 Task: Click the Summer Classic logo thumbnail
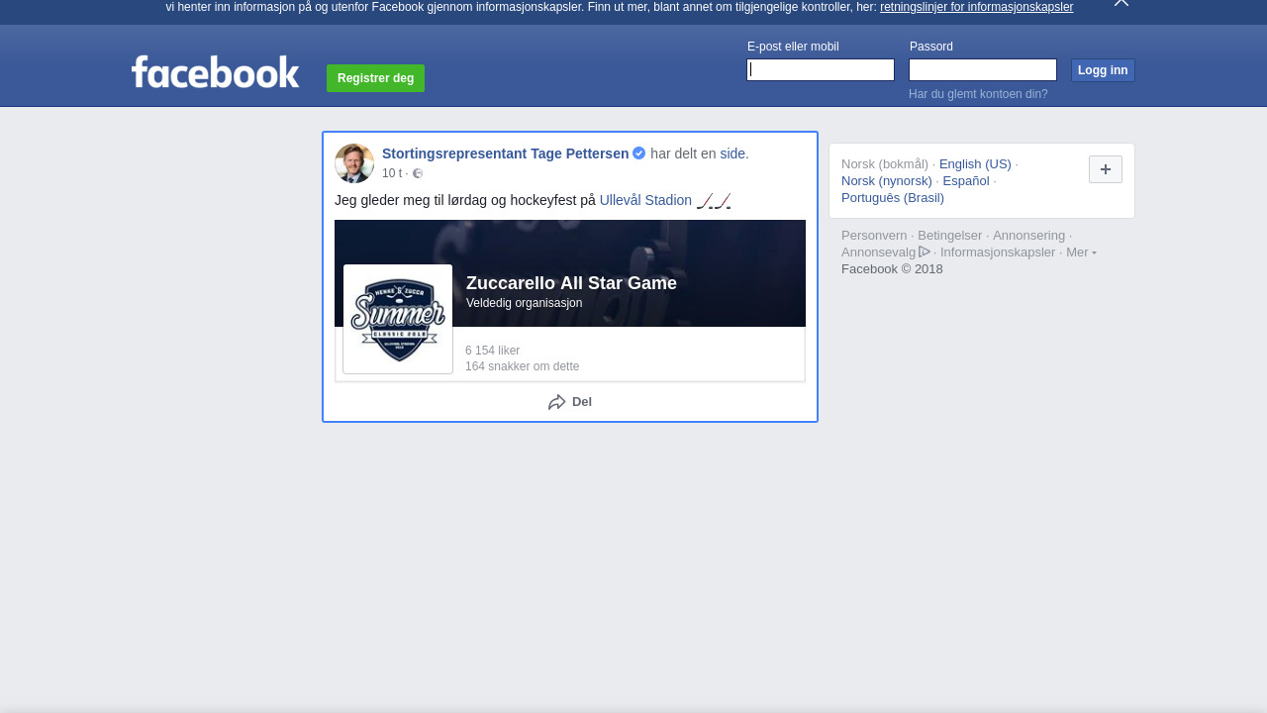pyautogui.click(x=398, y=319)
